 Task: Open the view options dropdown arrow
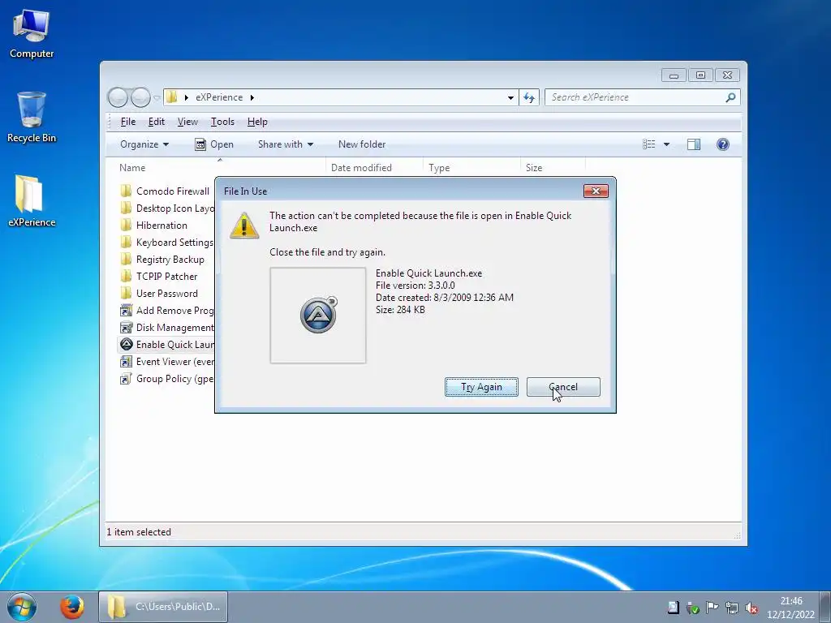[x=667, y=144]
